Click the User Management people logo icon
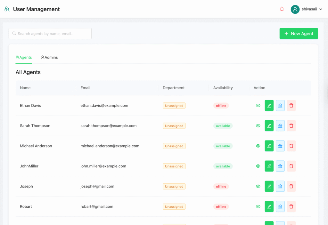This screenshot has width=328, height=225. coord(7,9)
